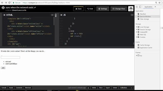Click the 'edward' list item text
Screen dimensions: 163x91
tap(8, 61)
